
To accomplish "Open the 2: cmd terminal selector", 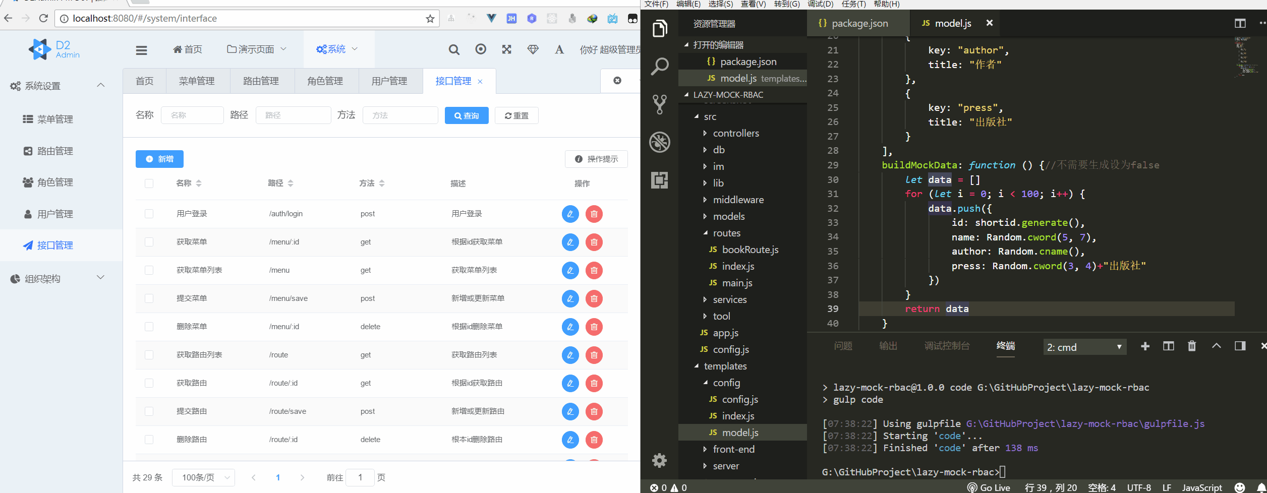I will 1084,347.
